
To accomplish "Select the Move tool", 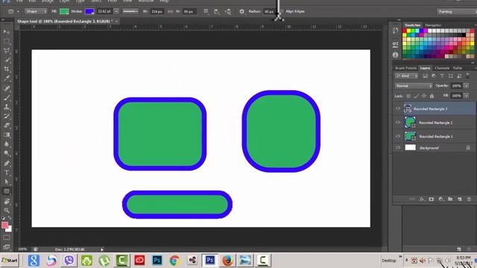I will click(x=7, y=32).
